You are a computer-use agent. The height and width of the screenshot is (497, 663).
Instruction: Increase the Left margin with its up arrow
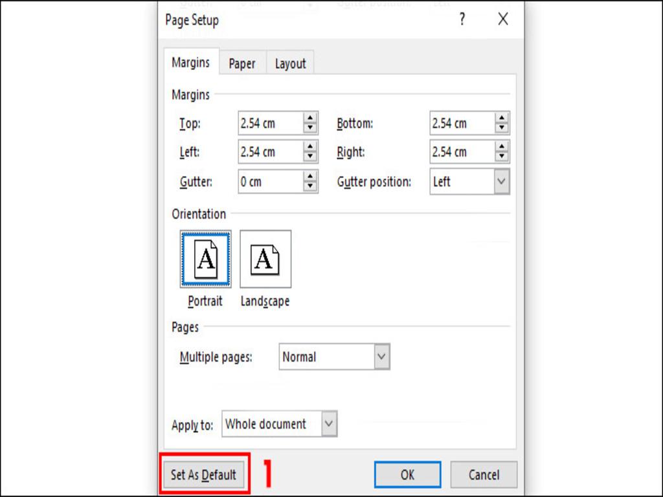coord(311,148)
